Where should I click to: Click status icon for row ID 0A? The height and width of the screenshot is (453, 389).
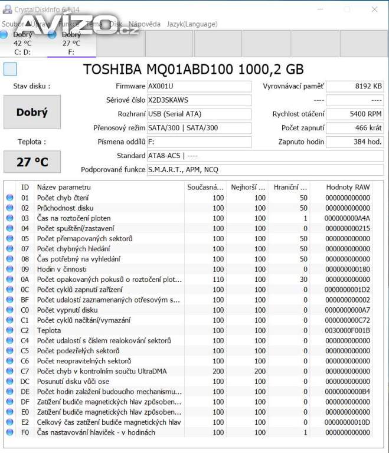(10, 279)
